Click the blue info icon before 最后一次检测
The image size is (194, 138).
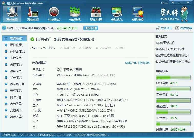4,28
